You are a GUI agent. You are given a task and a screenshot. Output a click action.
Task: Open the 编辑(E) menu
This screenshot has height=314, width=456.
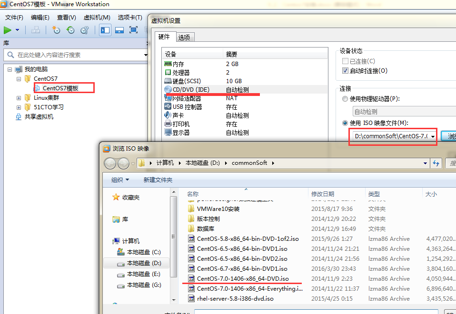coord(40,18)
